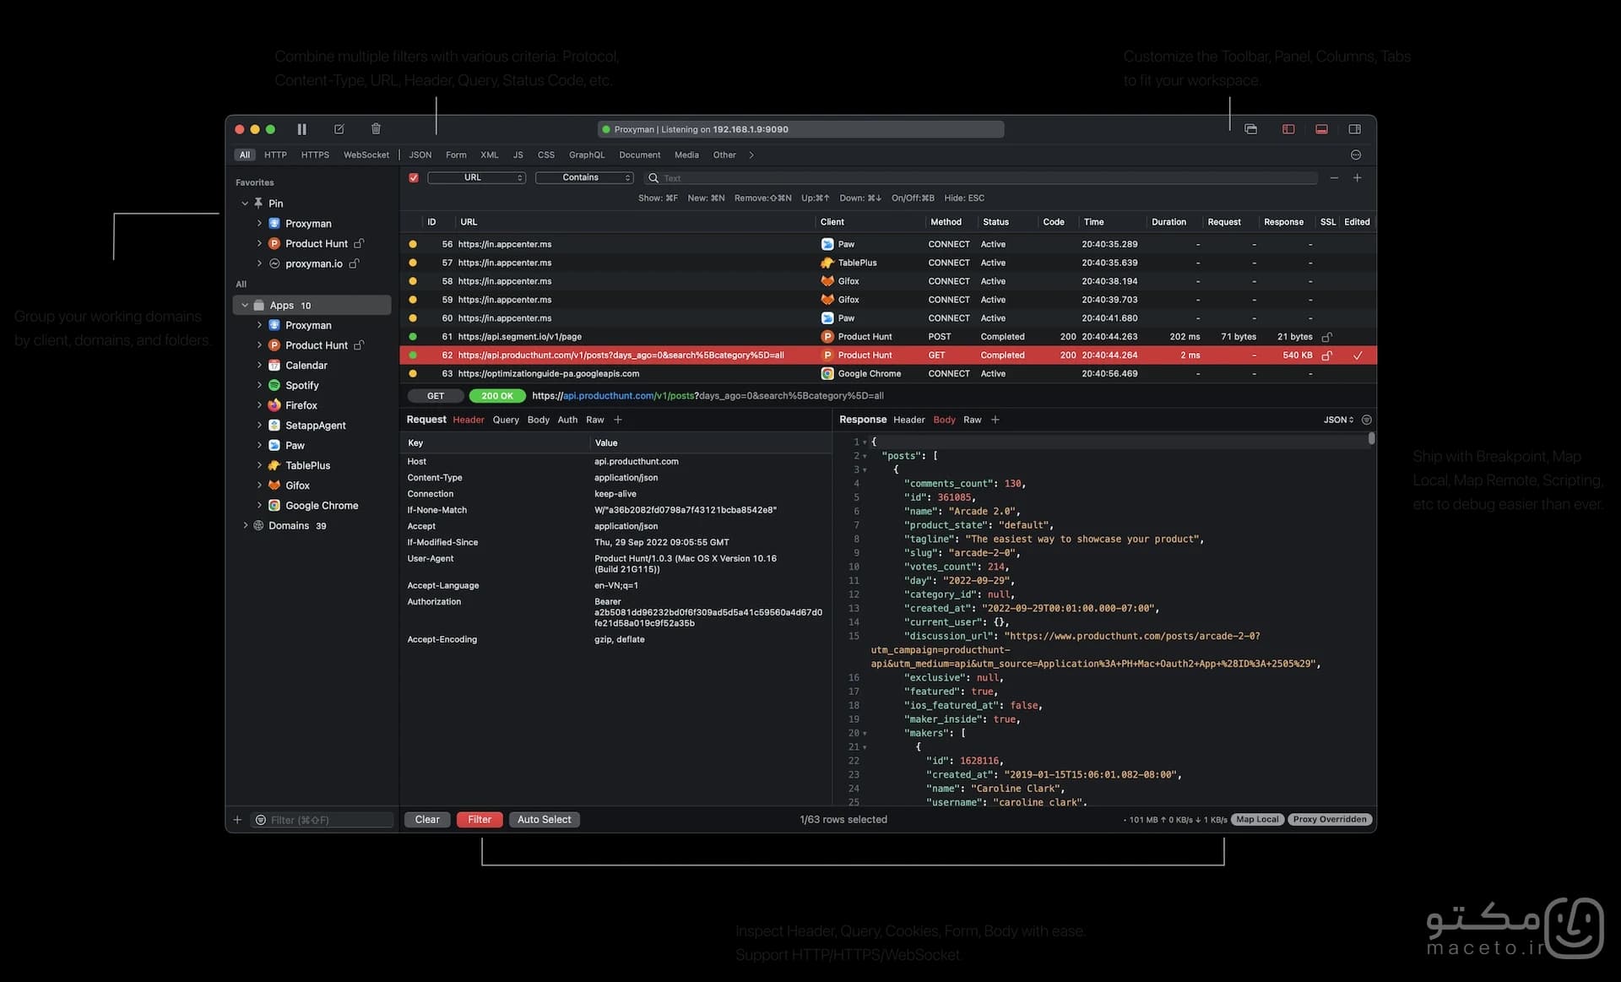
Task: Click the response body vertical scrollbar
Action: click(1371, 438)
